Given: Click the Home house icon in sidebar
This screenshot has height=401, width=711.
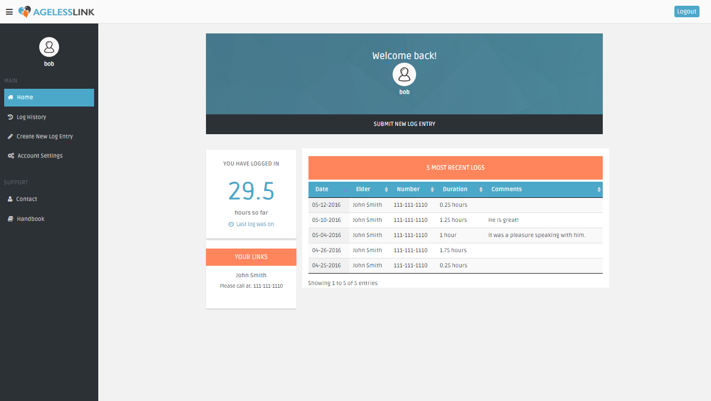Looking at the screenshot, I should (x=10, y=97).
